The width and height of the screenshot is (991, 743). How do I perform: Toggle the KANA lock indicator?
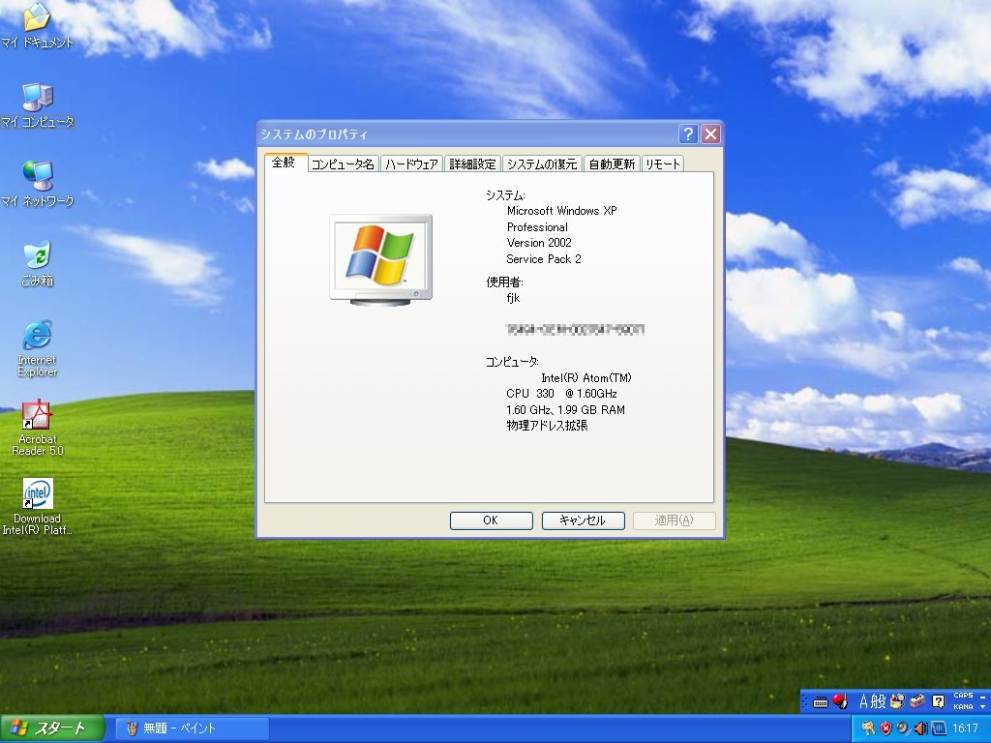coord(963,707)
